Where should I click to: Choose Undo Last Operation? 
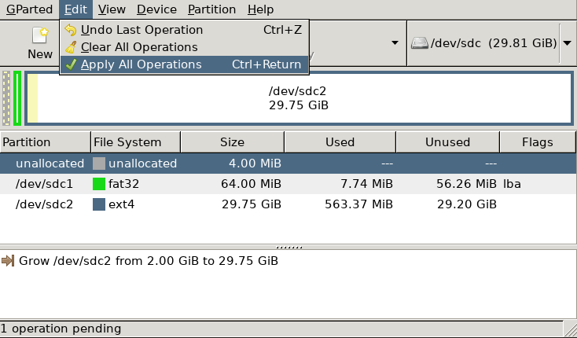pos(184,30)
